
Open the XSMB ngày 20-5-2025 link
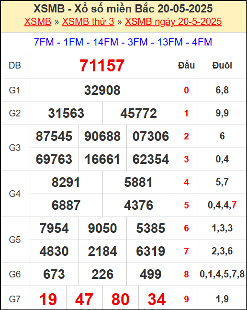(x=173, y=22)
